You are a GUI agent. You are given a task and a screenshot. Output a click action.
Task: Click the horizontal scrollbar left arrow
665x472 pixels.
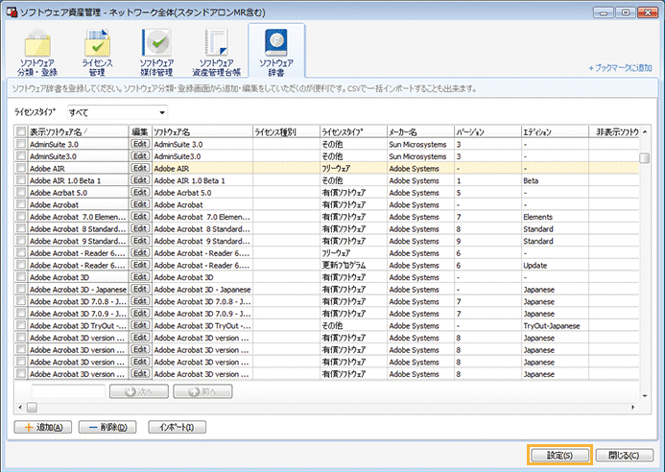(20, 407)
